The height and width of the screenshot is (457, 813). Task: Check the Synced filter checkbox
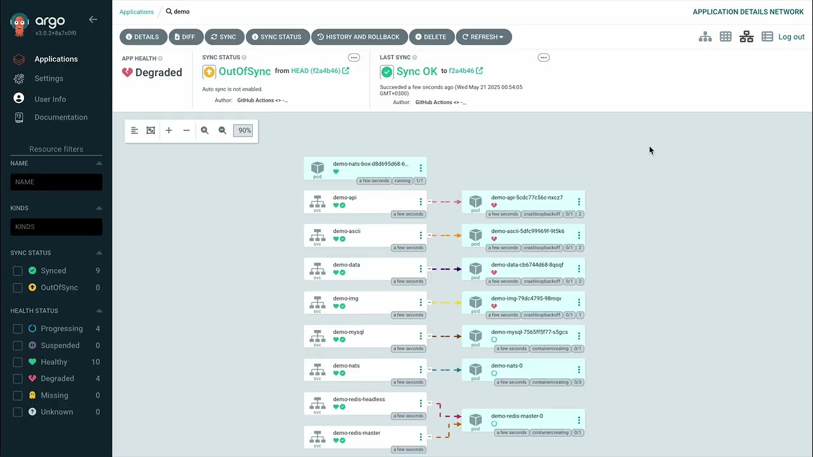18,271
